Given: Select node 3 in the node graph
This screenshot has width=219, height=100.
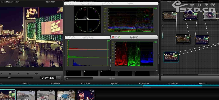Looking at the screenshot, I should coord(191,16).
